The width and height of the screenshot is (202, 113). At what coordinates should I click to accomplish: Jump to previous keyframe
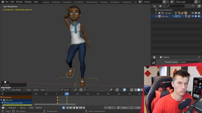tap(71, 108)
